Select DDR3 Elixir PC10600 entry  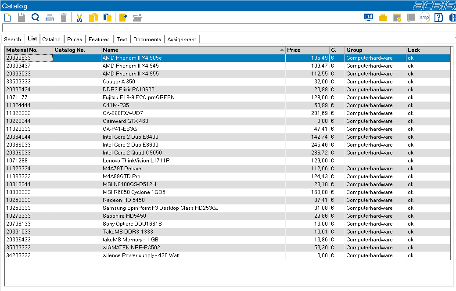pos(227,90)
